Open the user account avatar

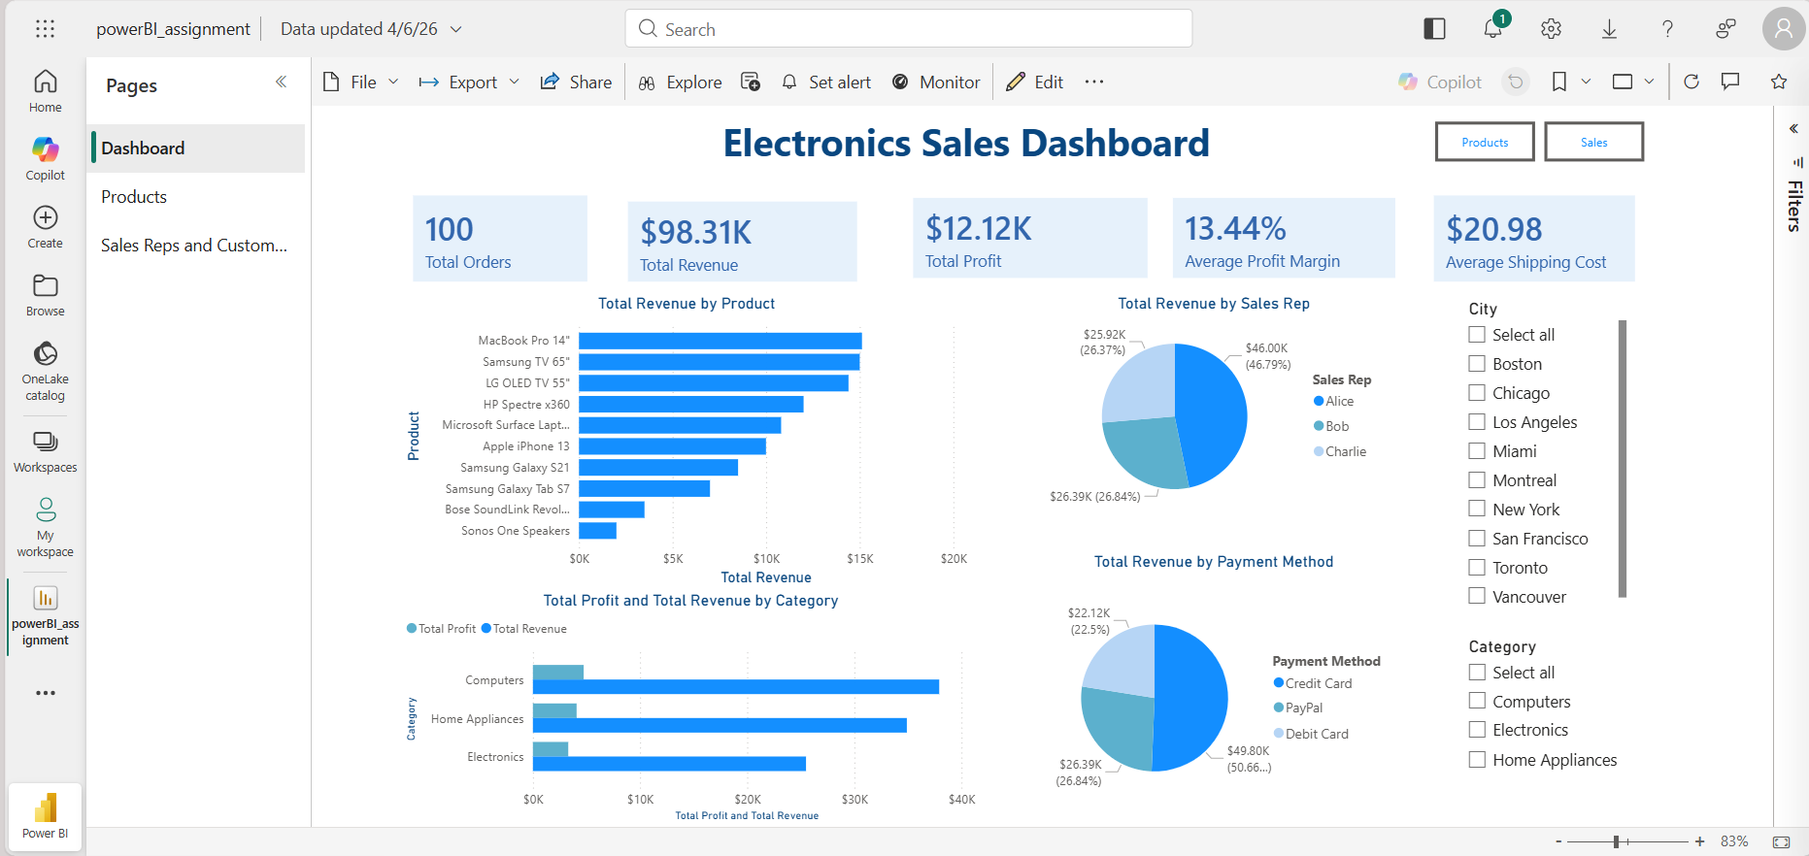tap(1784, 29)
